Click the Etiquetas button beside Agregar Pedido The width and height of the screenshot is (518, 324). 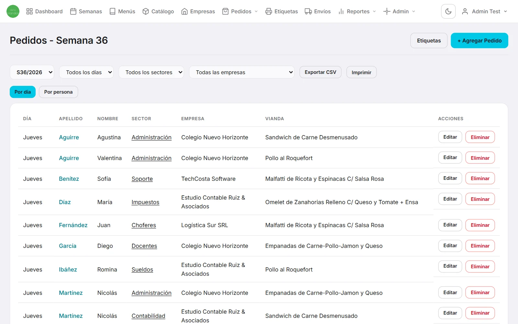429,40
